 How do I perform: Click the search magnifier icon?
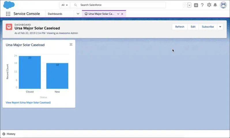tap(76, 5)
